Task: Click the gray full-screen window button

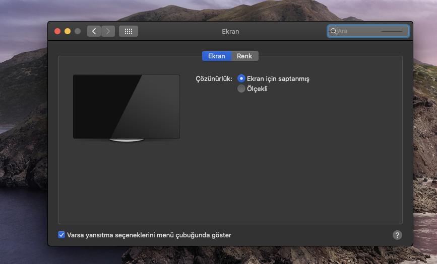Action: (x=78, y=31)
